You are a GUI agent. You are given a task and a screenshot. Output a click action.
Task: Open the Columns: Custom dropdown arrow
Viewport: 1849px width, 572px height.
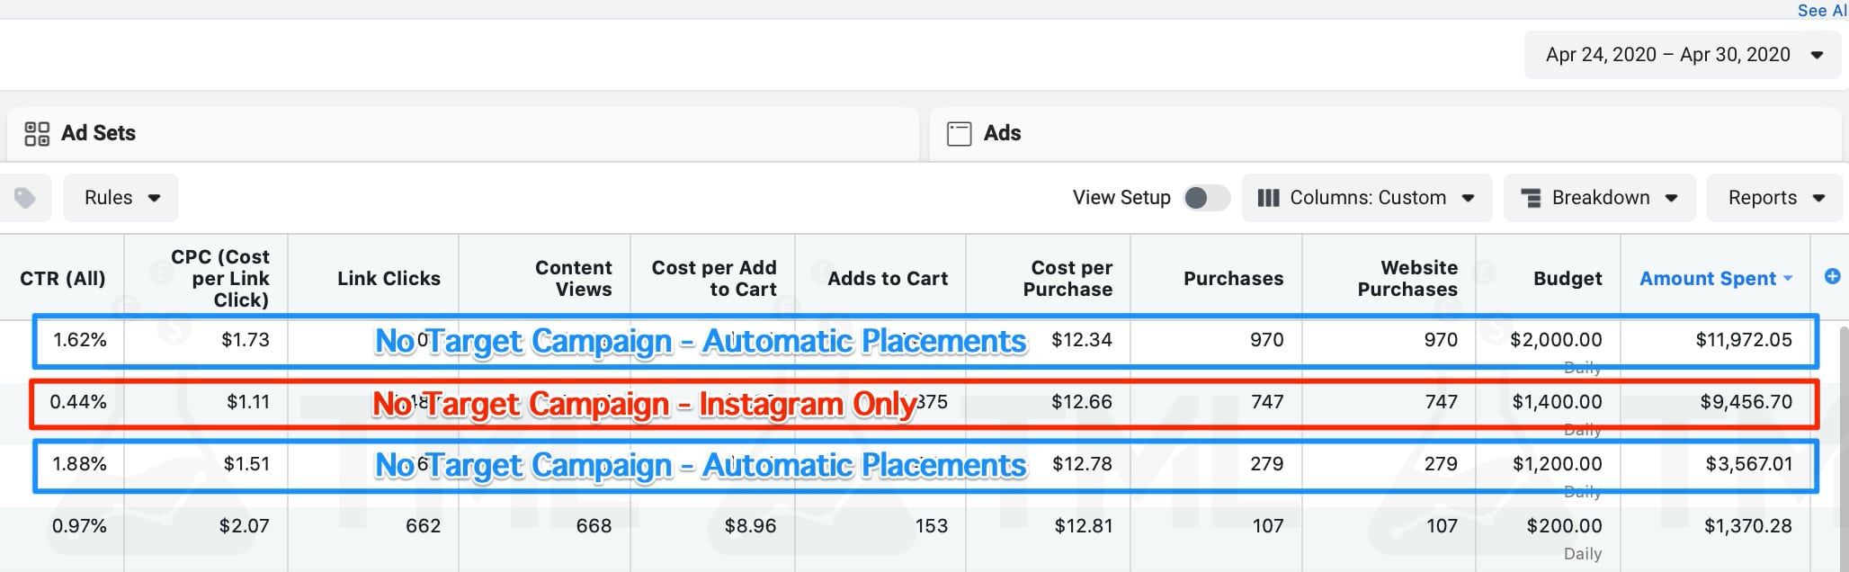tap(1468, 198)
